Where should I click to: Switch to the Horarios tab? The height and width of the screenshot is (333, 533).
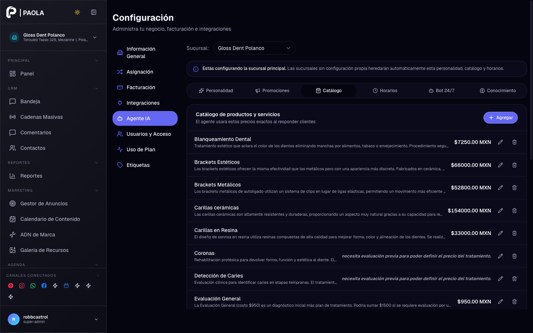385,91
